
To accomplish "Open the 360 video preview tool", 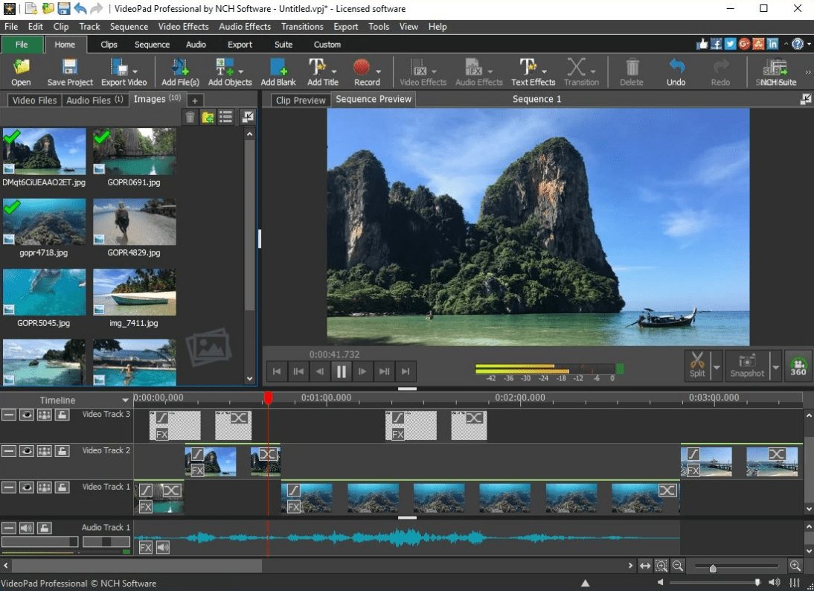I will click(797, 365).
